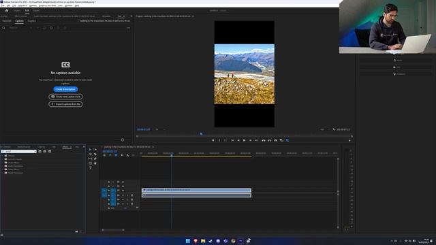Open File Explorer from the taskbar
436x245 pixels.
point(203,241)
